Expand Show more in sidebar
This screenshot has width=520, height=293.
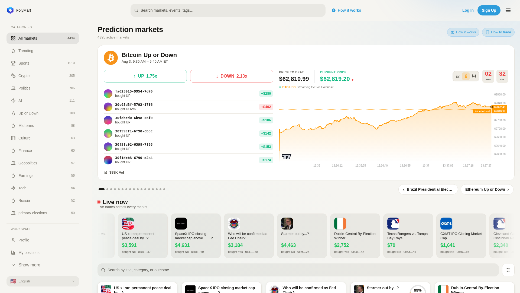pyautogui.click(x=43, y=265)
